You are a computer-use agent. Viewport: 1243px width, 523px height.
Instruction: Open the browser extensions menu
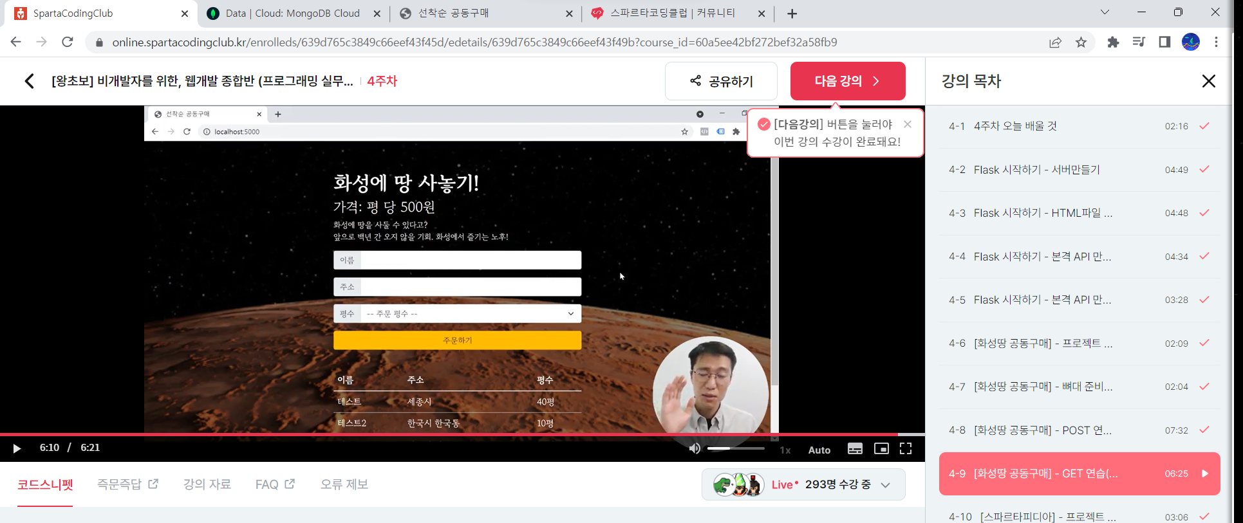point(1113,42)
